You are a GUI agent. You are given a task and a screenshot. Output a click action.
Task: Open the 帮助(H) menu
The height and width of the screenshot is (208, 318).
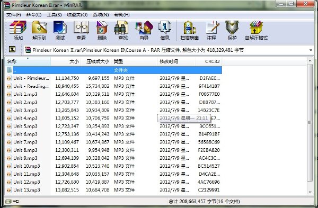[x=122, y=15]
